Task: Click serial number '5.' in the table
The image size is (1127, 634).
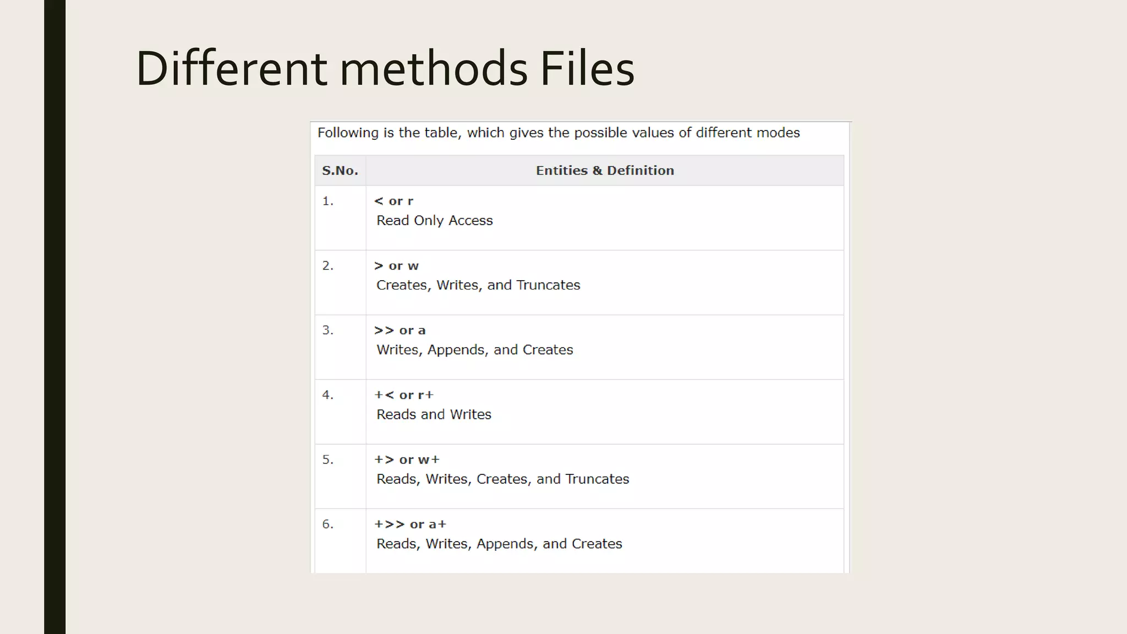Action: pyautogui.click(x=328, y=460)
